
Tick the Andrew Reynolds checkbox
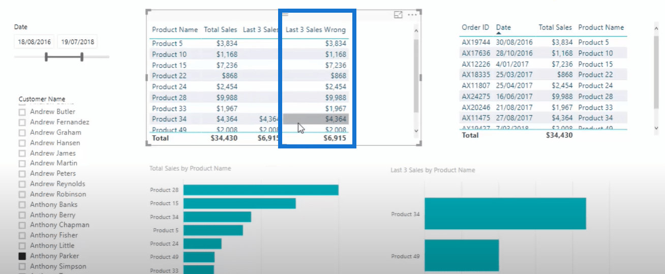pos(22,184)
